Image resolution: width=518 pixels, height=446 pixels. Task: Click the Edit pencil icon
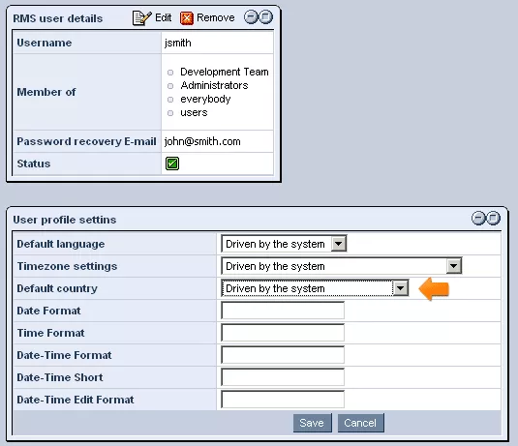click(141, 17)
